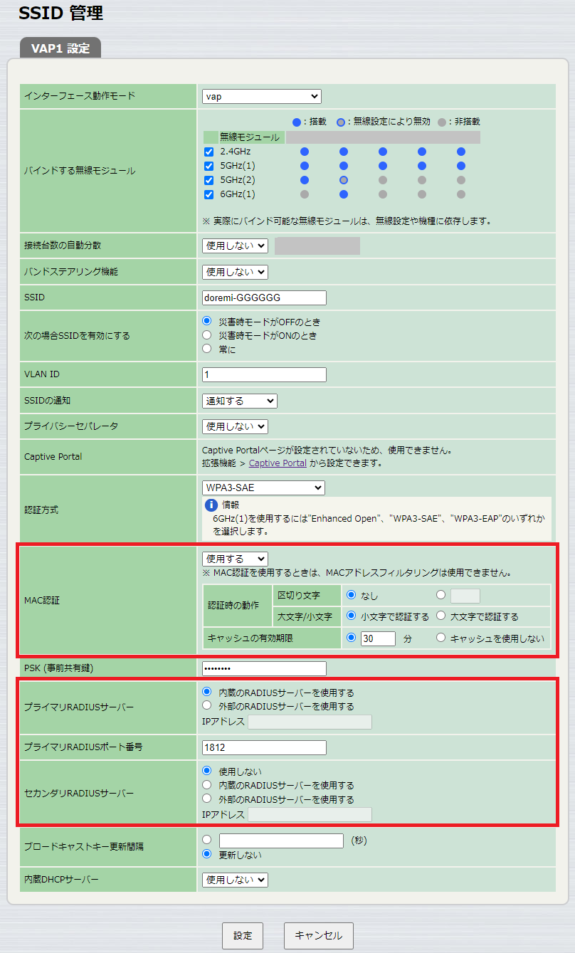The height and width of the screenshot is (953, 575).
Task: Toggle the 5GHz(1) module checkbox
Action: (209, 166)
